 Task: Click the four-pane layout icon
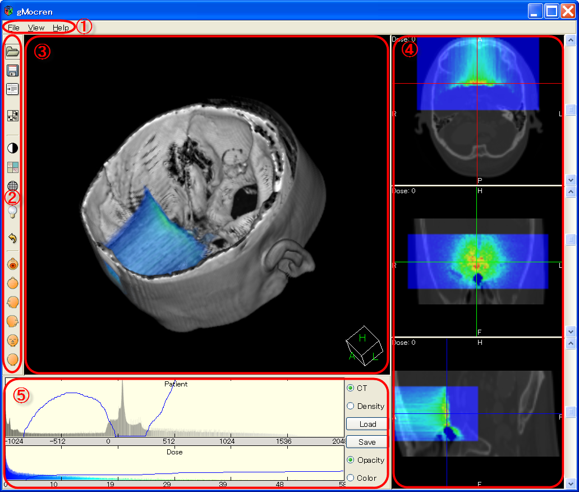tap(12, 116)
